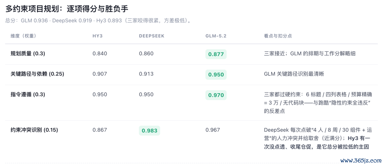Click the HY3 column header
384x166 pixels.
[x=97, y=36]
